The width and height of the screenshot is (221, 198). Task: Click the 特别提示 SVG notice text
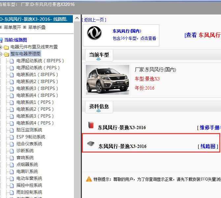pos(157,179)
